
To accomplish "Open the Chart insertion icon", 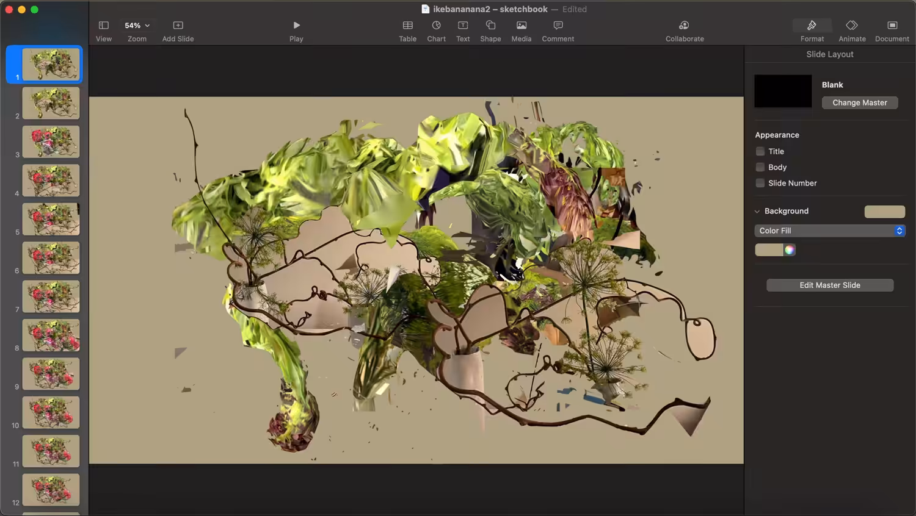I will (x=436, y=26).
